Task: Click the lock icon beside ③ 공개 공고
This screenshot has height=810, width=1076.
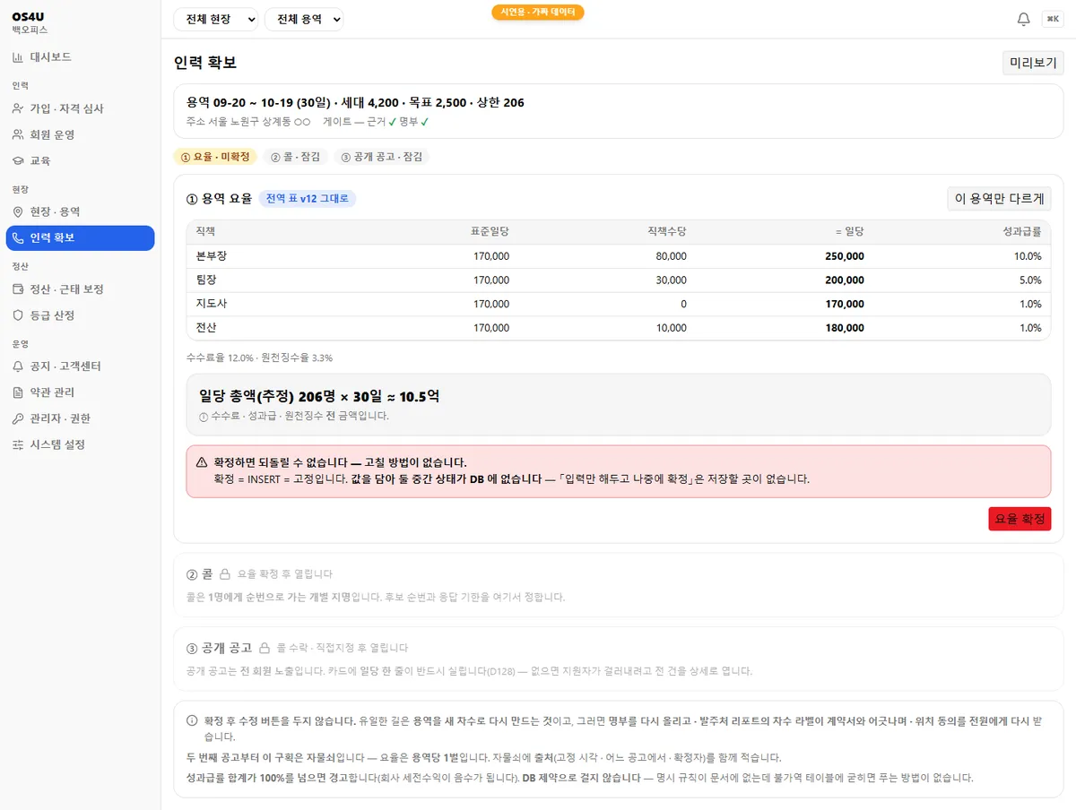Action: point(265,648)
